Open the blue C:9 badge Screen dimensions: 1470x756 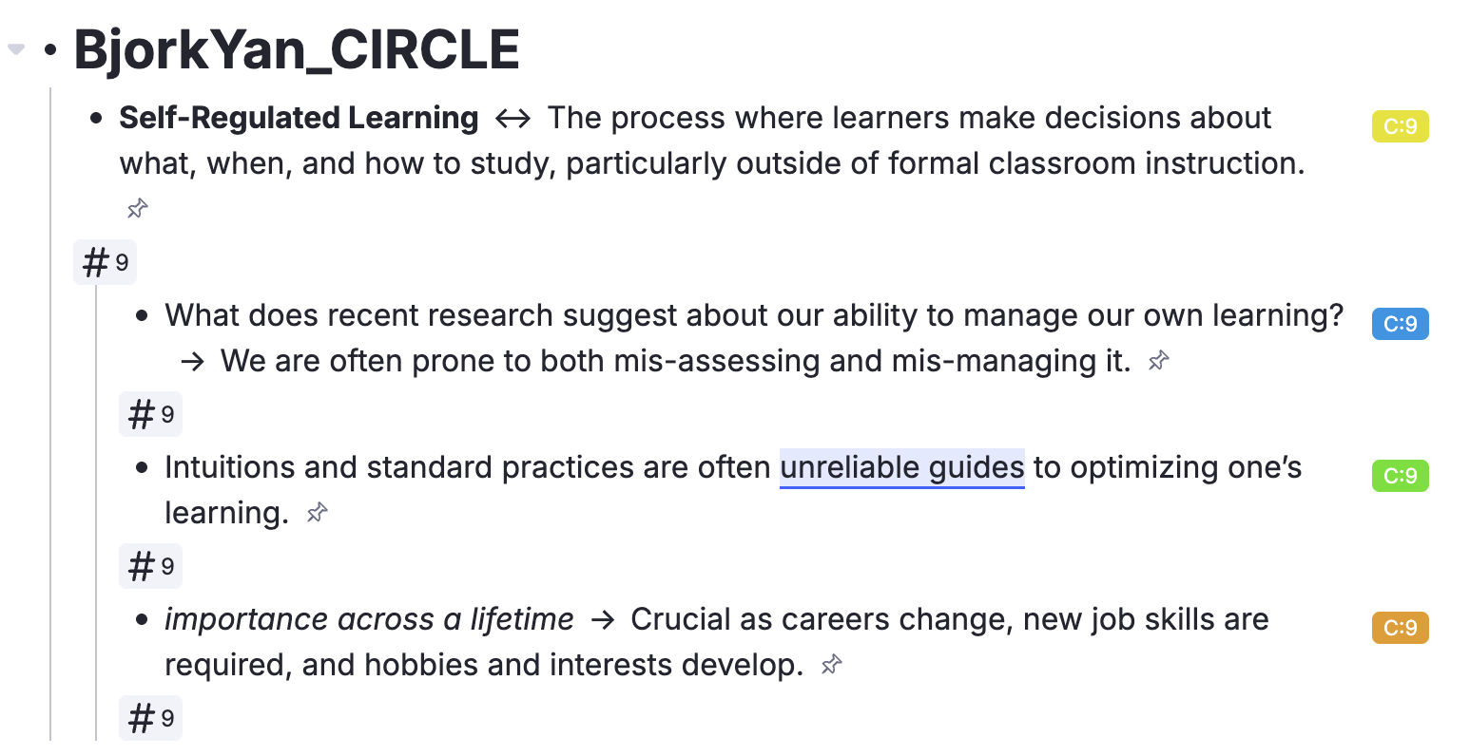pos(1400,324)
